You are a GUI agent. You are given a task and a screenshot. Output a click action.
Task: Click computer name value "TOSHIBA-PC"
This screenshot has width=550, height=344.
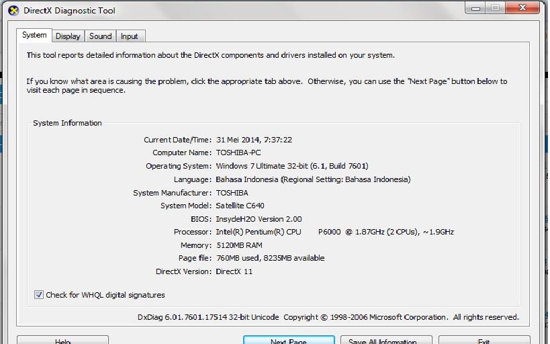coord(238,153)
